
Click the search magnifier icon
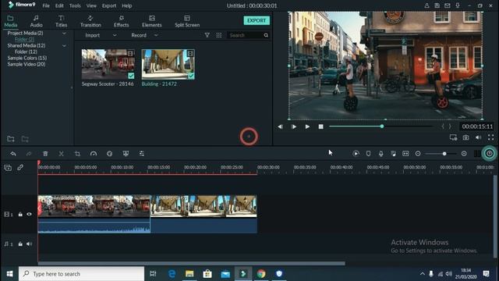[x=266, y=35]
